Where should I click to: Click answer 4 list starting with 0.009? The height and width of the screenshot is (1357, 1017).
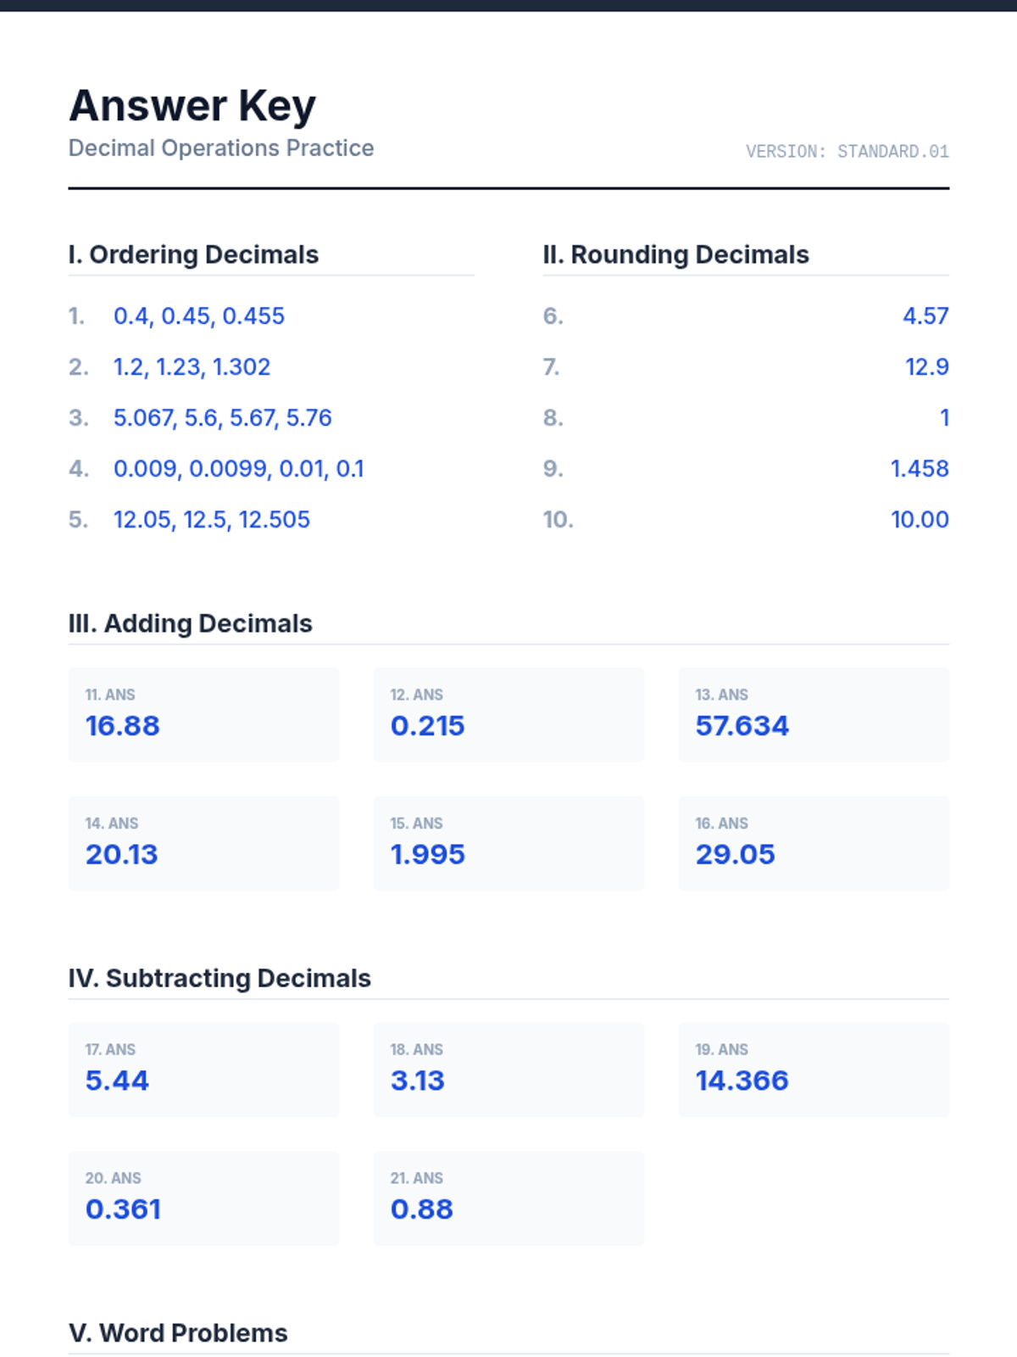(238, 469)
